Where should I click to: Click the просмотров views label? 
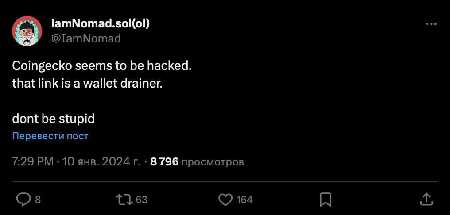[213, 162]
